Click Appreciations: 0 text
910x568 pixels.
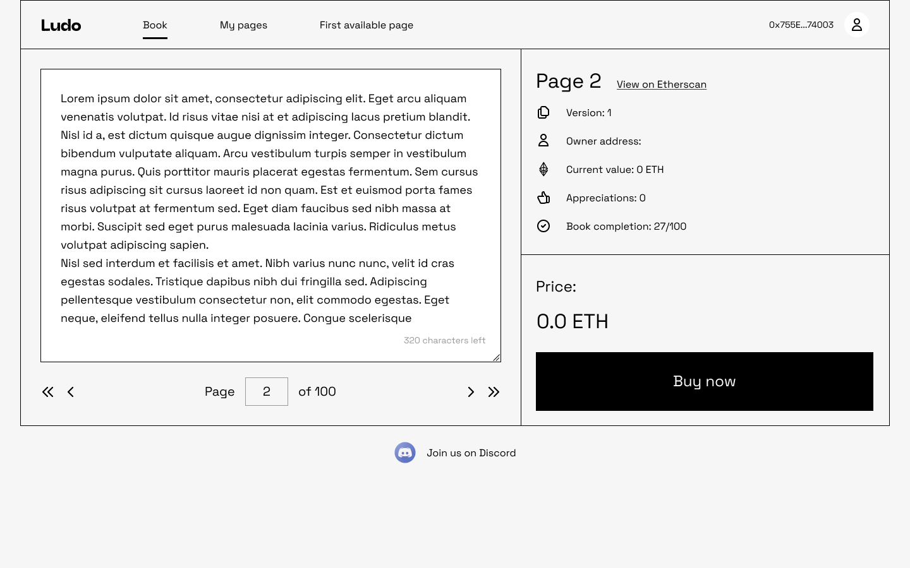[606, 198]
